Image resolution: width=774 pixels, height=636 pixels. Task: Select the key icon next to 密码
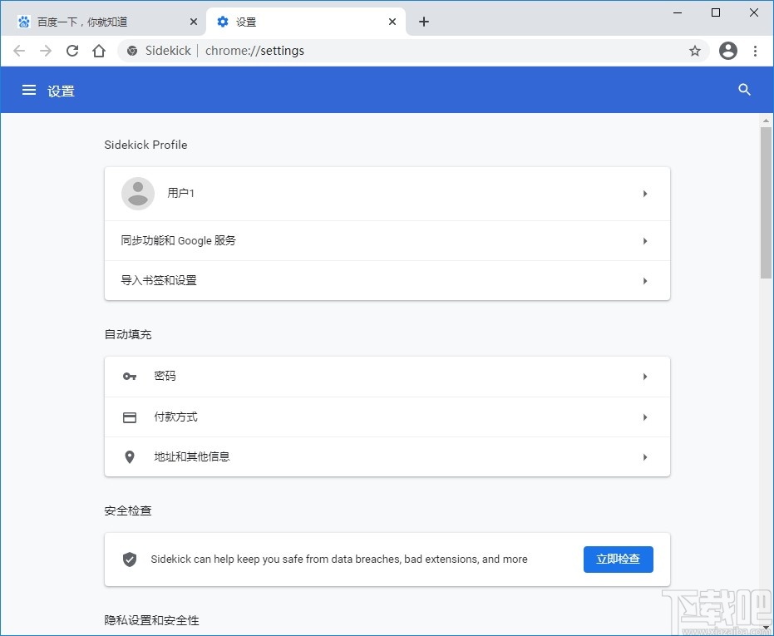point(129,376)
